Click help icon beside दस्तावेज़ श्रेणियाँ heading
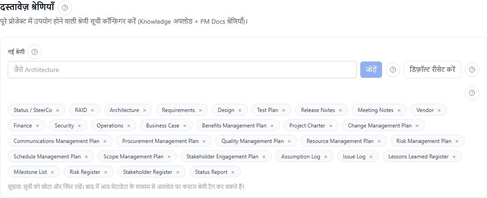 [x=66, y=8]
